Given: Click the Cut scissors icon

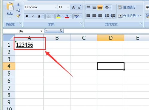Looking at the screenshot, I should [18, 4].
